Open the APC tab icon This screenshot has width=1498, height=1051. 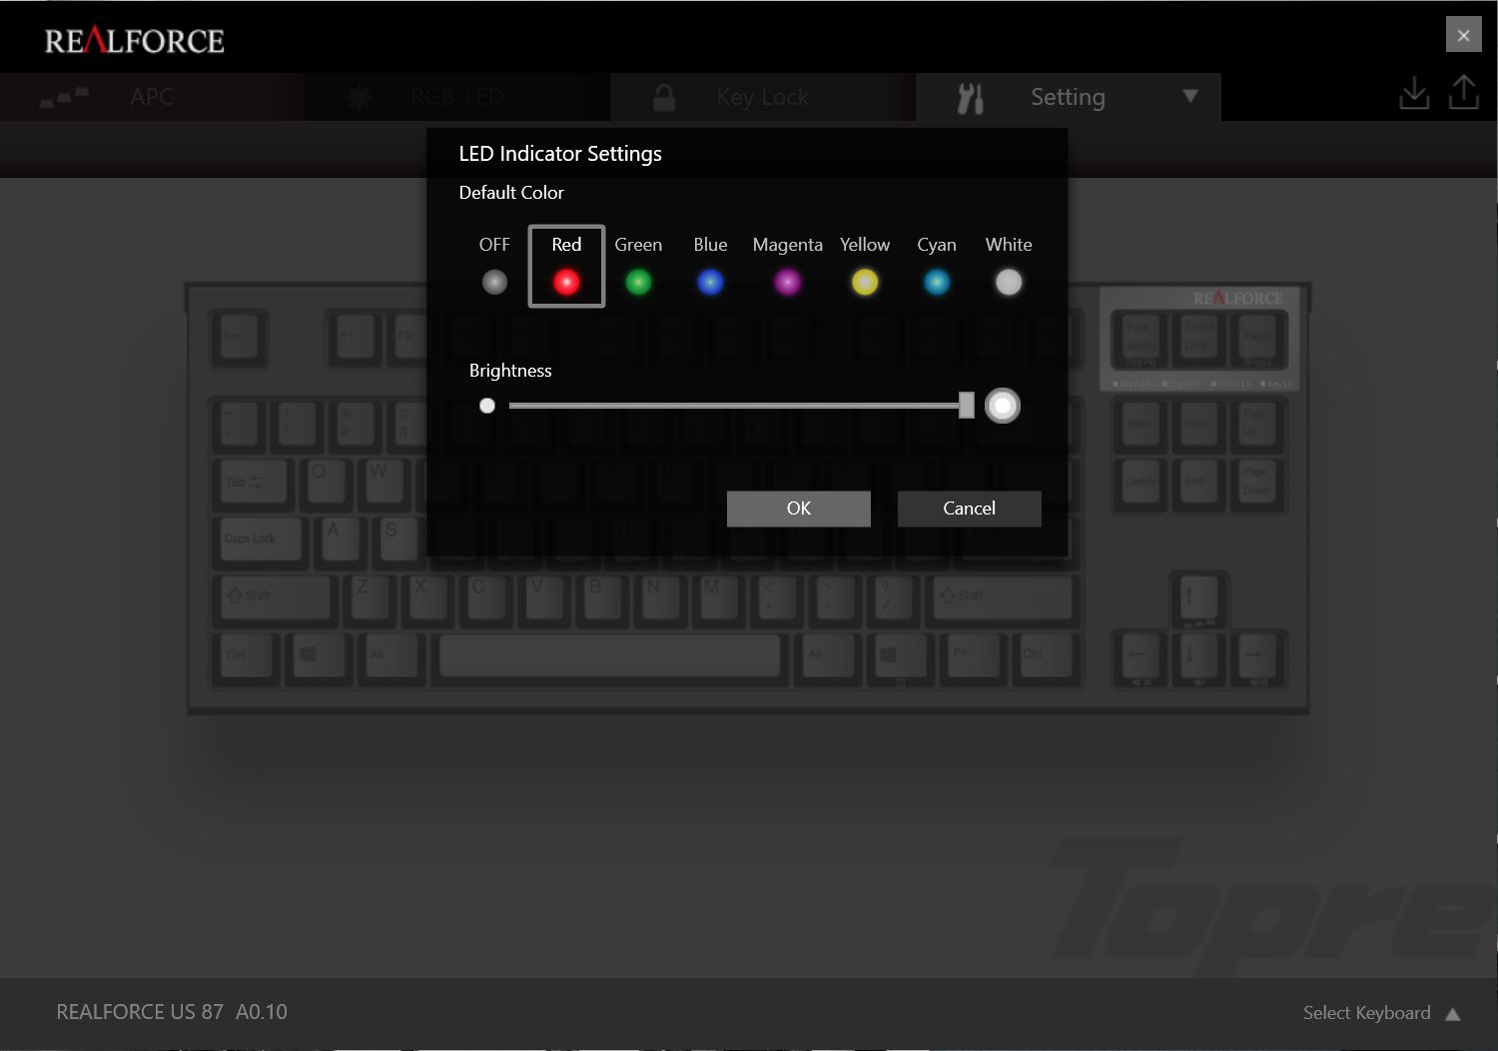tap(65, 97)
